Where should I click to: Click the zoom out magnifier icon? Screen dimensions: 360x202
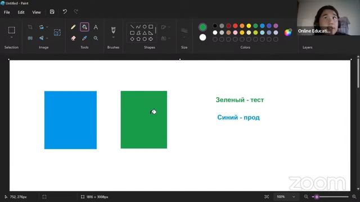click(x=306, y=197)
